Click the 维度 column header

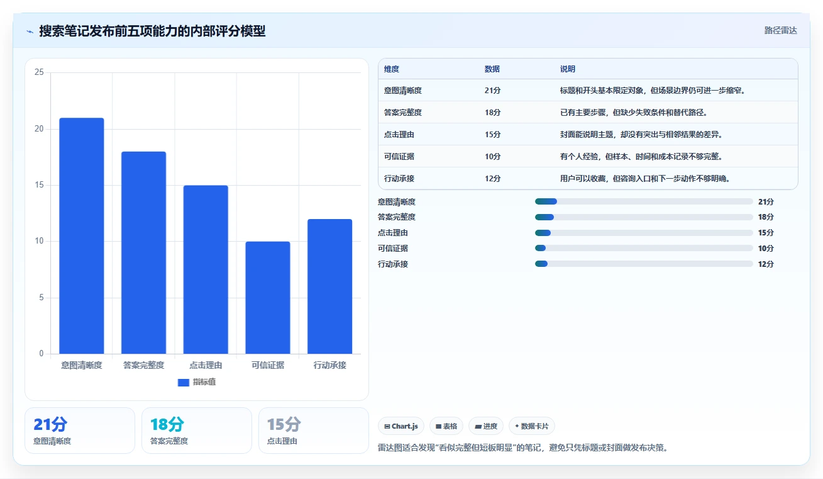[x=392, y=69]
